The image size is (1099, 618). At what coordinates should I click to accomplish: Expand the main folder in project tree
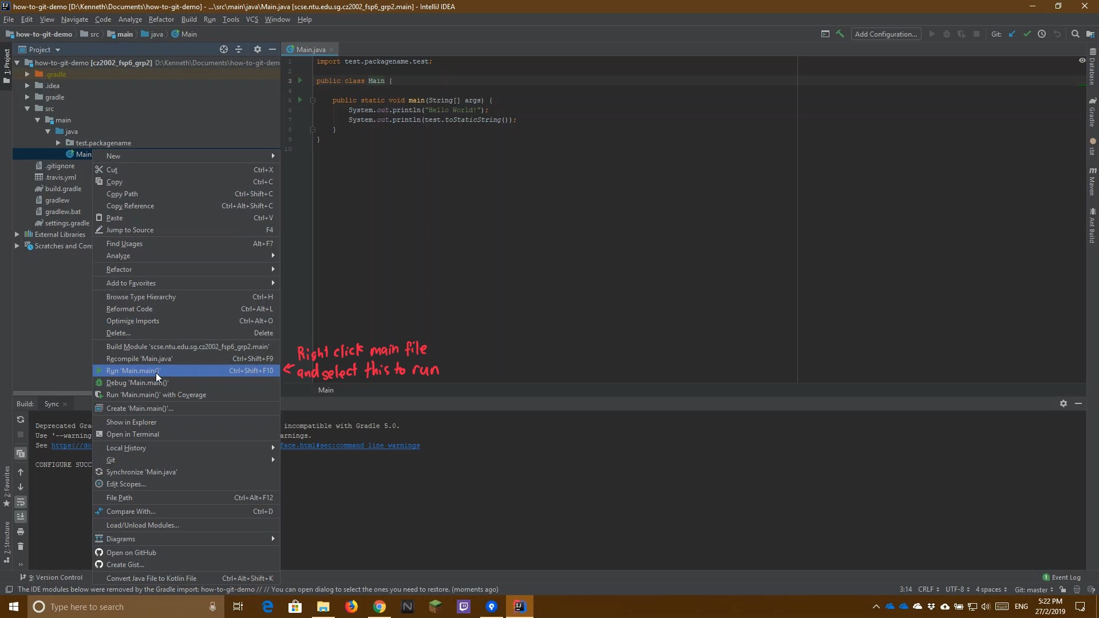[38, 119]
